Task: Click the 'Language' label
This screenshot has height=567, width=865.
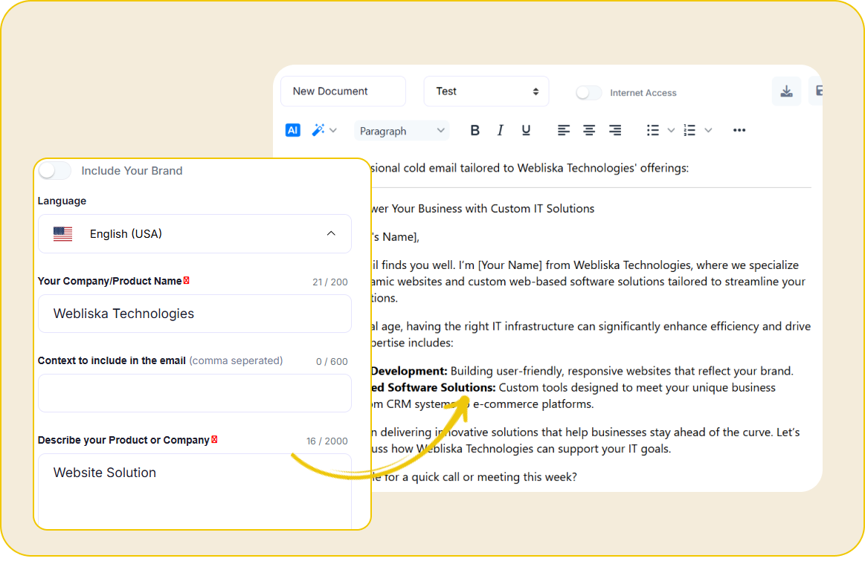Action: point(62,201)
